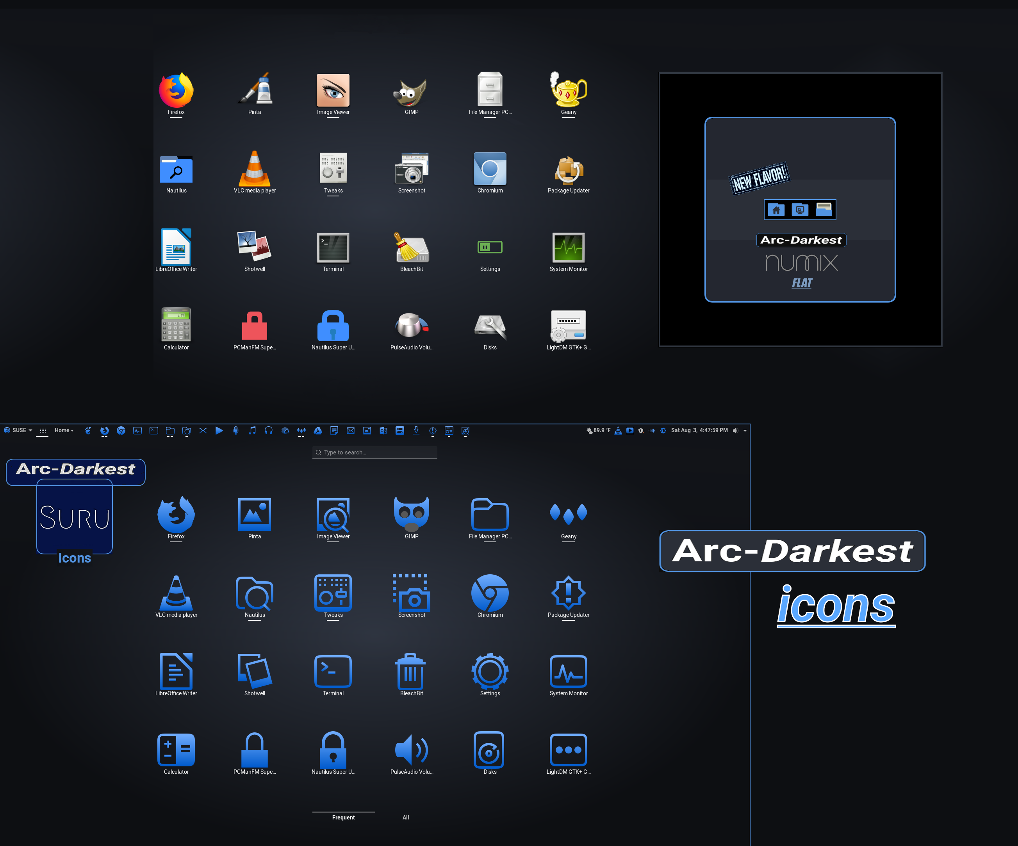Open blue PCManFM Super User padlock icon

(255, 750)
